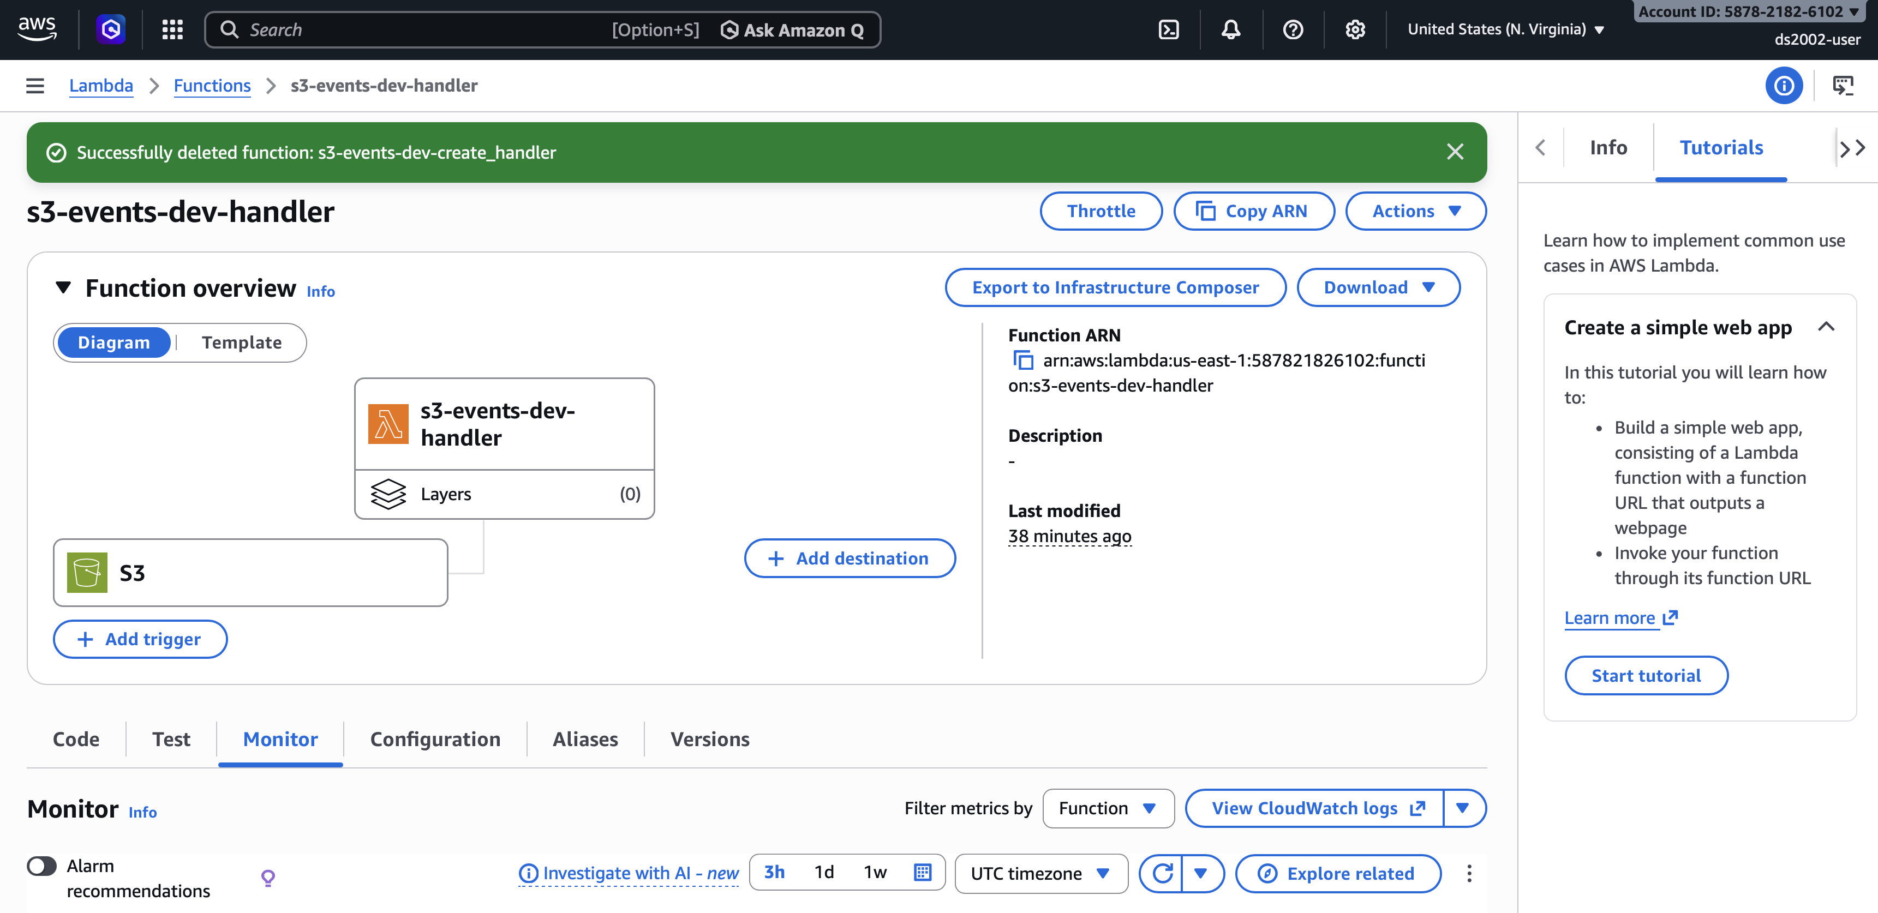Viewport: 1878px width, 913px height.
Task: Open the CloudWatch logs arrow dropdown
Action: tap(1462, 808)
